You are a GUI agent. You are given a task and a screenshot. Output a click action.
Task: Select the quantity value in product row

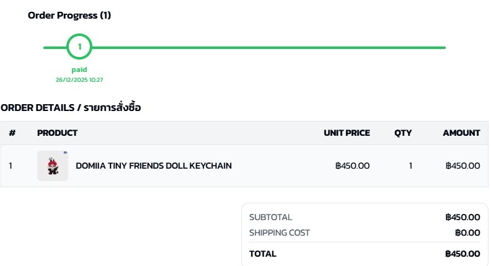pos(410,166)
